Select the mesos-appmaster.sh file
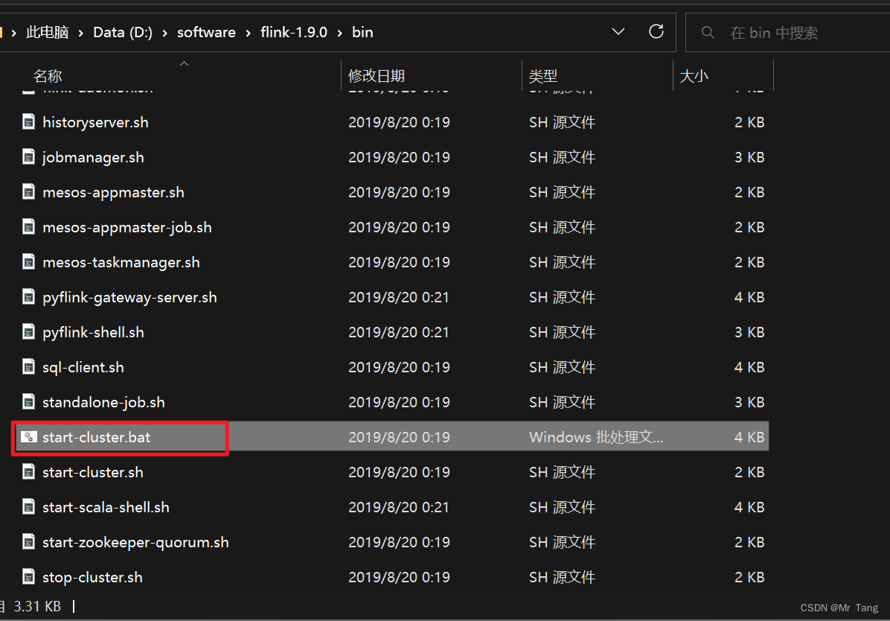 point(113,192)
